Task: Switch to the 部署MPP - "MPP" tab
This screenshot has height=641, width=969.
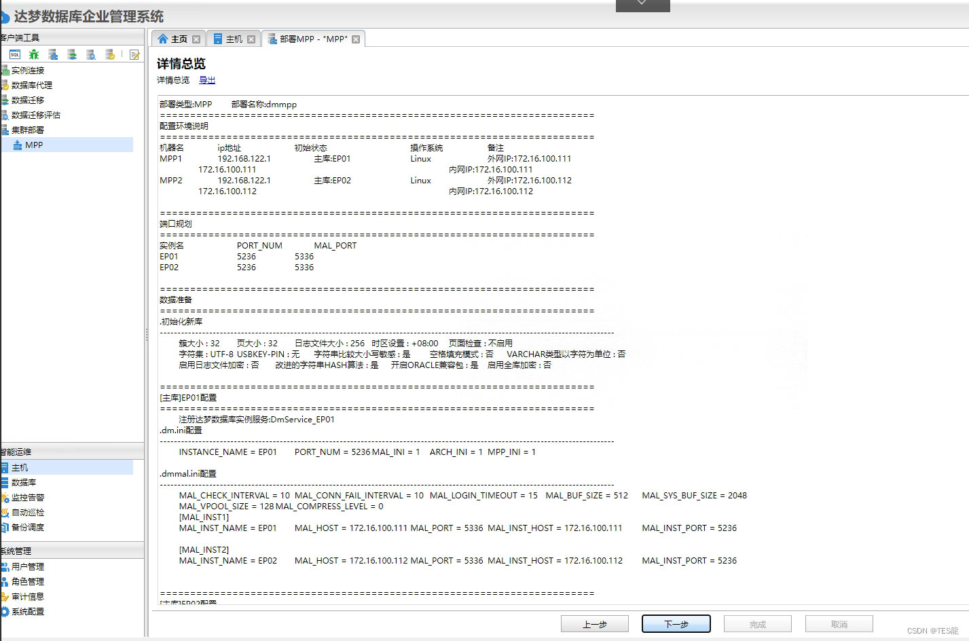Action: (x=313, y=39)
